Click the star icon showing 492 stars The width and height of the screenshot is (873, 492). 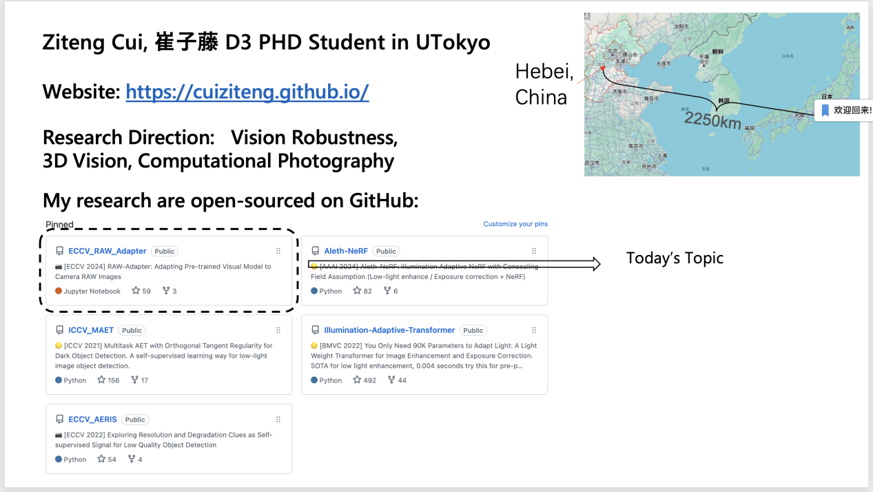click(x=357, y=380)
